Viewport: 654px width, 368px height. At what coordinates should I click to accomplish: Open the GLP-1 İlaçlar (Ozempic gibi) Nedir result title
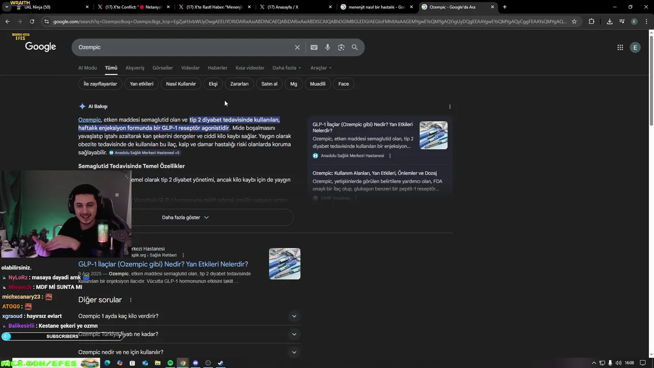(x=163, y=264)
